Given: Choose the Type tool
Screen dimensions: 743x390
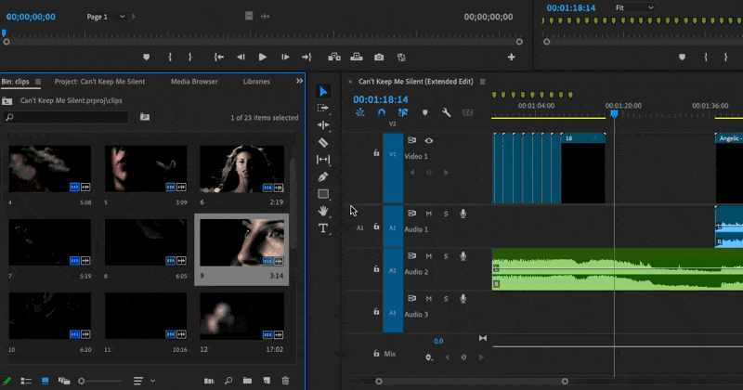Looking at the screenshot, I should (323, 228).
